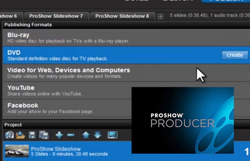Screen dimensions: 250x161
Task: Move show down with the down arrow
Action: (97, 135)
